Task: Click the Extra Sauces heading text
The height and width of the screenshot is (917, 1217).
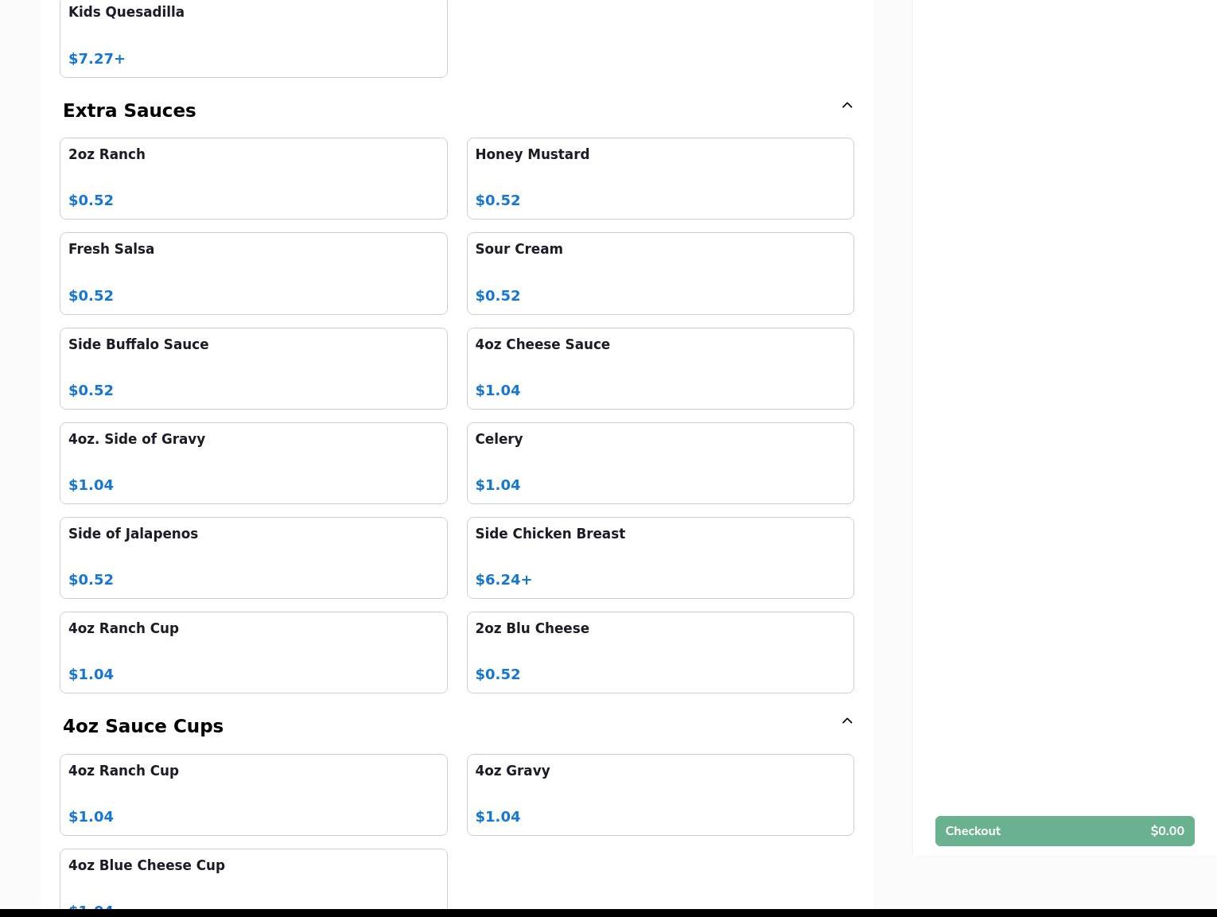Action: tap(129, 111)
